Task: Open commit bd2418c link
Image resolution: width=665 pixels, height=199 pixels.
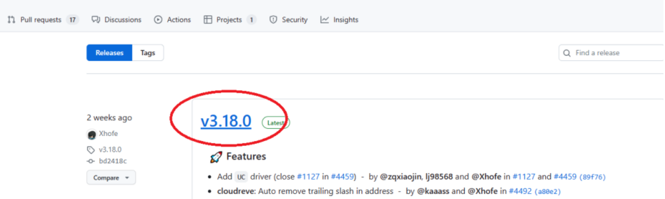Action: coord(112,161)
